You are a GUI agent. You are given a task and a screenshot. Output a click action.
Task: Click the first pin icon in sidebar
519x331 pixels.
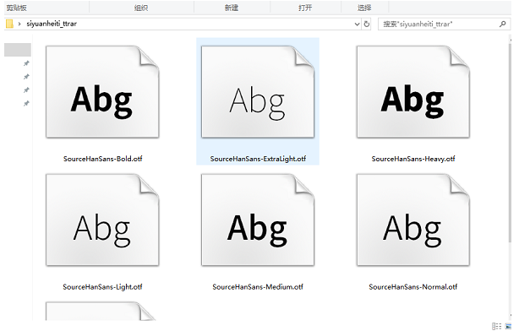coord(26,63)
